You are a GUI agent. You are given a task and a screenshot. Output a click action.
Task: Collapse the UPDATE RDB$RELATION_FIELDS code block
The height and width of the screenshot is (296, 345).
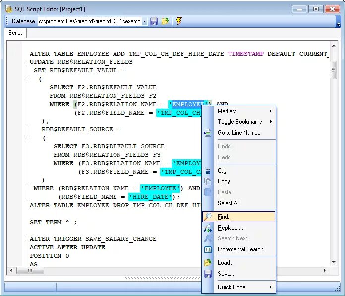(26, 62)
